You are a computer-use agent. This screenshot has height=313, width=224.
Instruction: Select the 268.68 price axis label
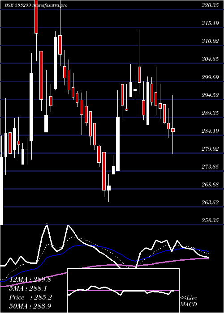[x=210, y=185]
